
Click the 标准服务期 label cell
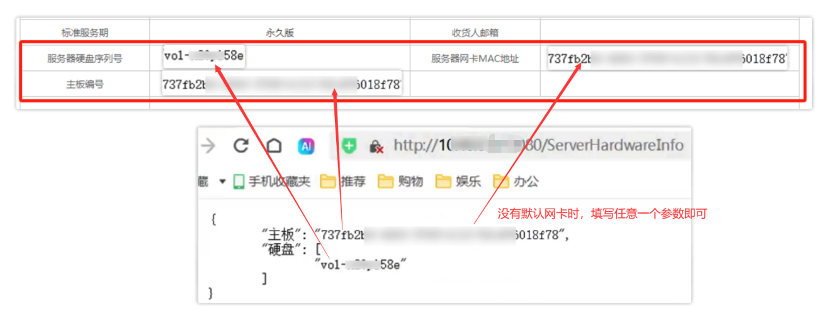pyautogui.click(x=85, y=33)
